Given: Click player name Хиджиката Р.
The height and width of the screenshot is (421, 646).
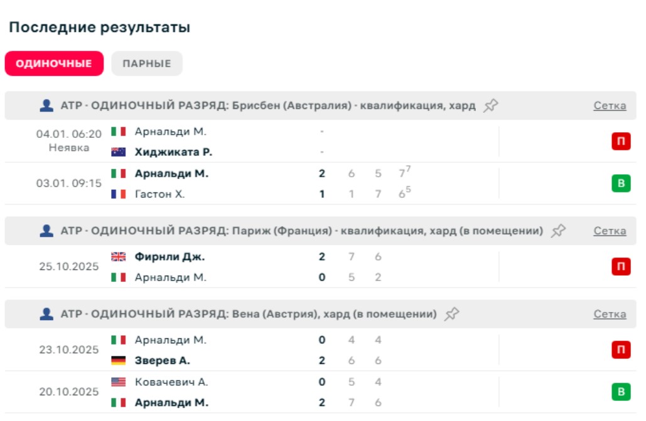Looking at the screenshot, I should [x=173, y=152].
